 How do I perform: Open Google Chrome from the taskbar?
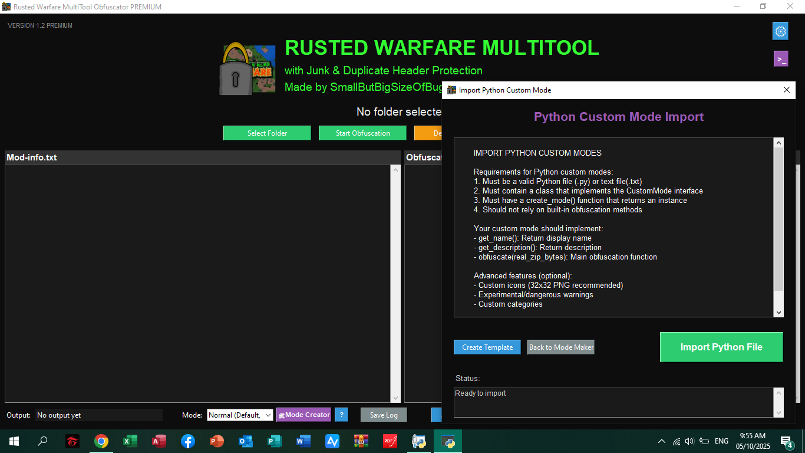click(101, 441)
